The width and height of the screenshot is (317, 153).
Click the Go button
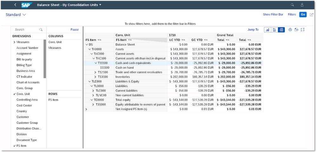tap(303, 15)
